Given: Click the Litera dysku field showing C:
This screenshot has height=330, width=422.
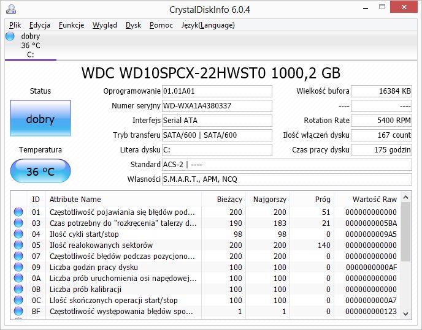Looking at the screenshot, I should click(217, 149).
